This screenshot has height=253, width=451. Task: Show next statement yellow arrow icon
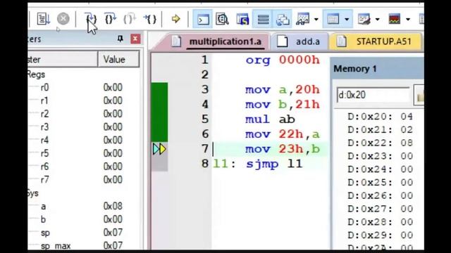tap(175, 19)
